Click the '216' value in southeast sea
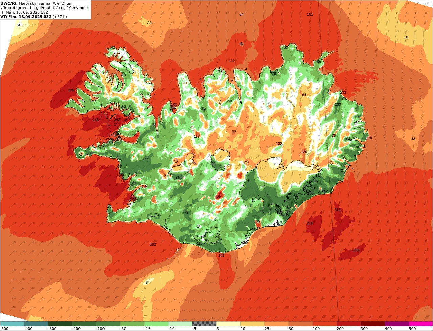 pos(310,223)
